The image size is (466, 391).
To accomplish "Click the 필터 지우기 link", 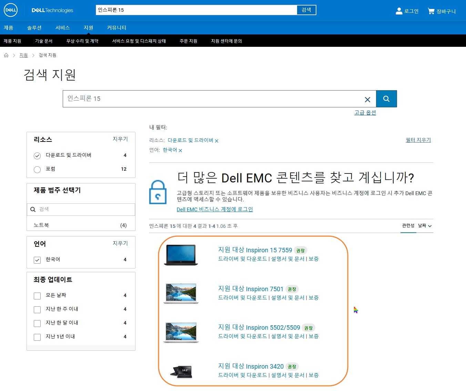I will point(418,140).
